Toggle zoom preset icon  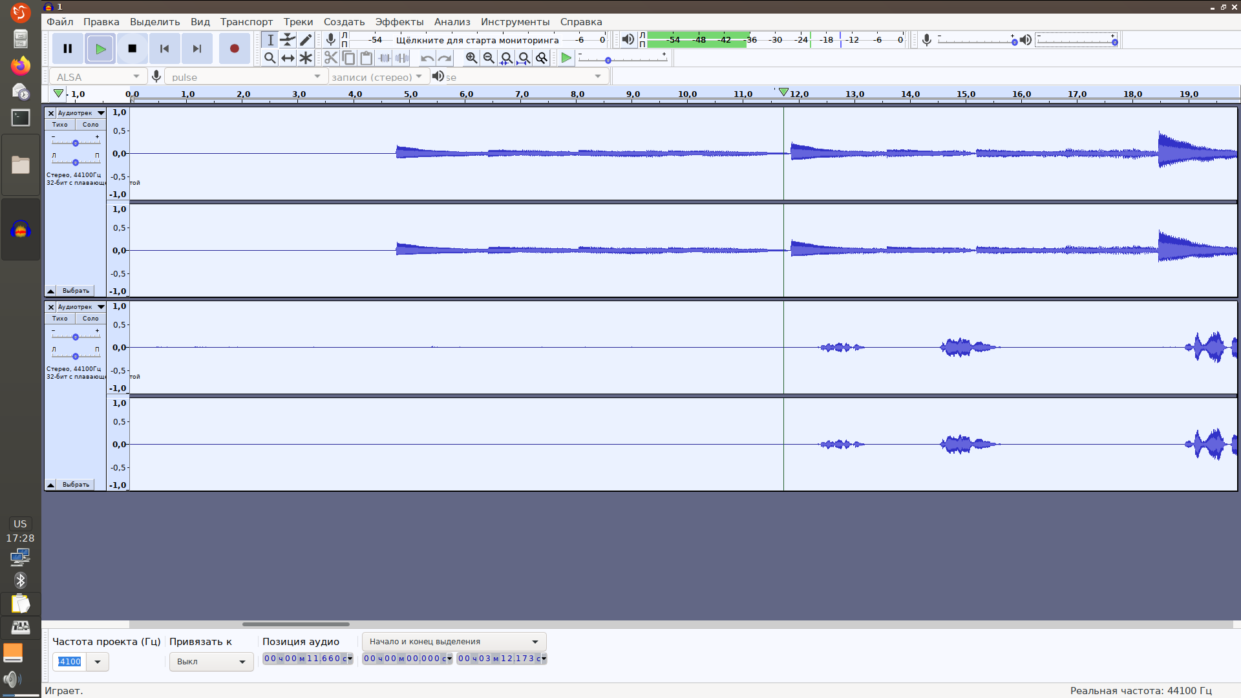point(542,58)
